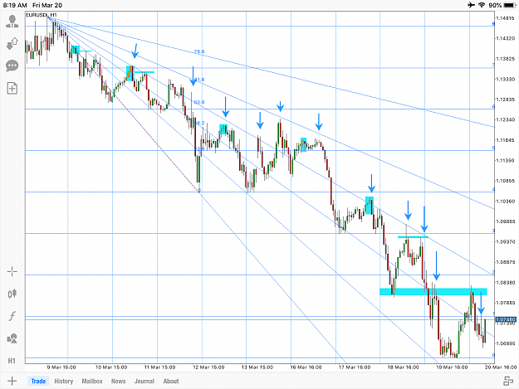Click the 9 Mar 15:00 time label

click(x=61, y=367)
